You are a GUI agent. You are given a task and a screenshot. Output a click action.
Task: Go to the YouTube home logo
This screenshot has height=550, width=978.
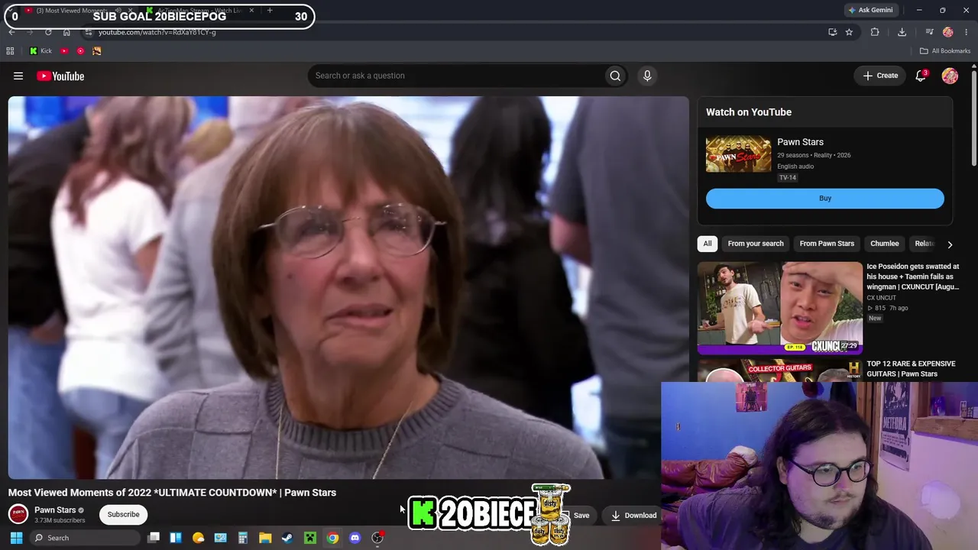pyautogui.click(x=60, y=76)
